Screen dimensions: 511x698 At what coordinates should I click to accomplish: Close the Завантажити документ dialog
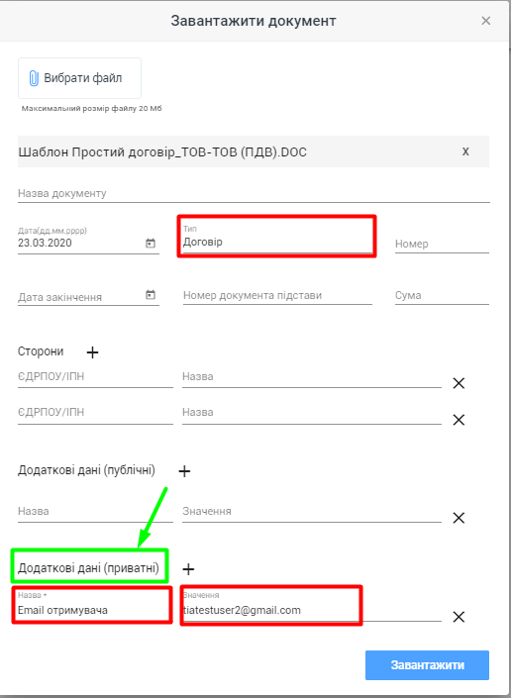point(485,21)
